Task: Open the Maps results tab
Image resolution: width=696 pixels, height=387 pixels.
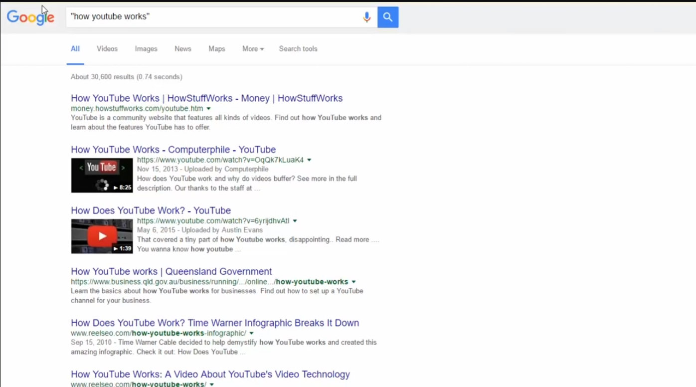Action: point(217,49)
